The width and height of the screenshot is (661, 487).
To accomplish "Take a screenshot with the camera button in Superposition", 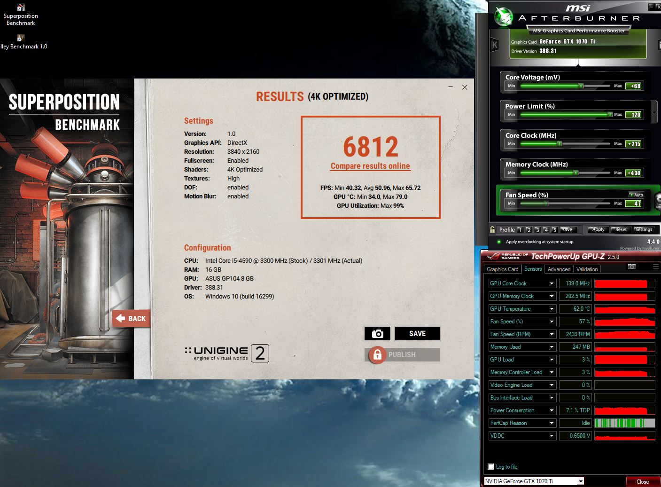I will point(377,333).
